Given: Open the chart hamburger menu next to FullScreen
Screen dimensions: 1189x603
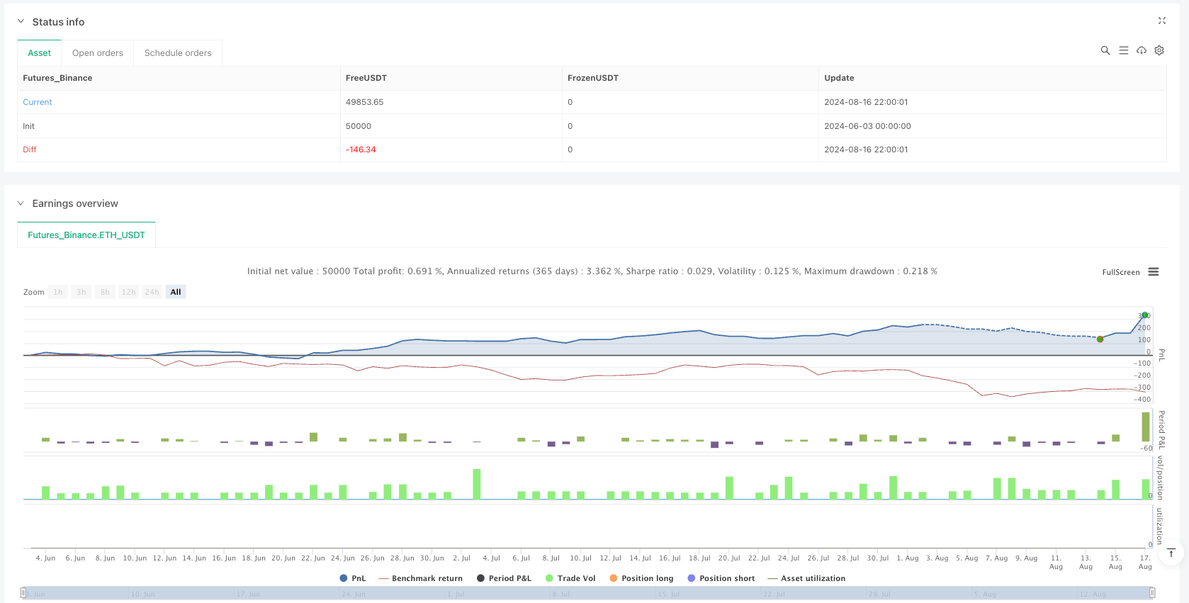Looking at the screenshot, I should (x=1154, y=272).
